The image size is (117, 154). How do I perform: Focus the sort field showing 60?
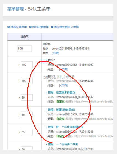coord(27,115)
